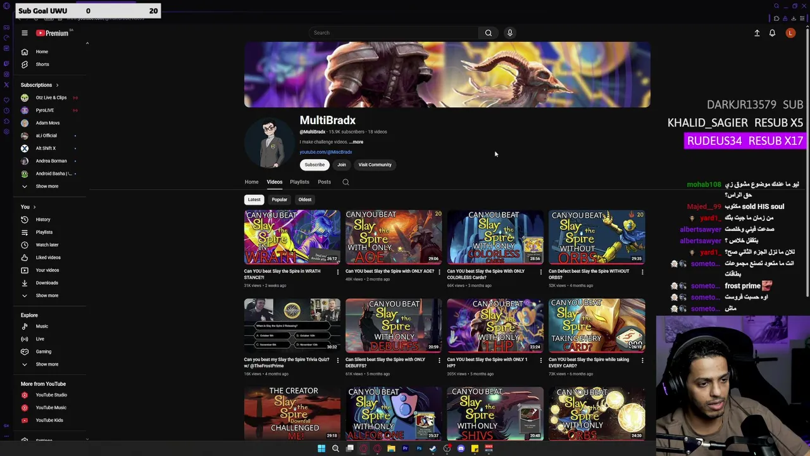Switch to channel Posts tab
The image size is (810, 456).
(324, 182)
